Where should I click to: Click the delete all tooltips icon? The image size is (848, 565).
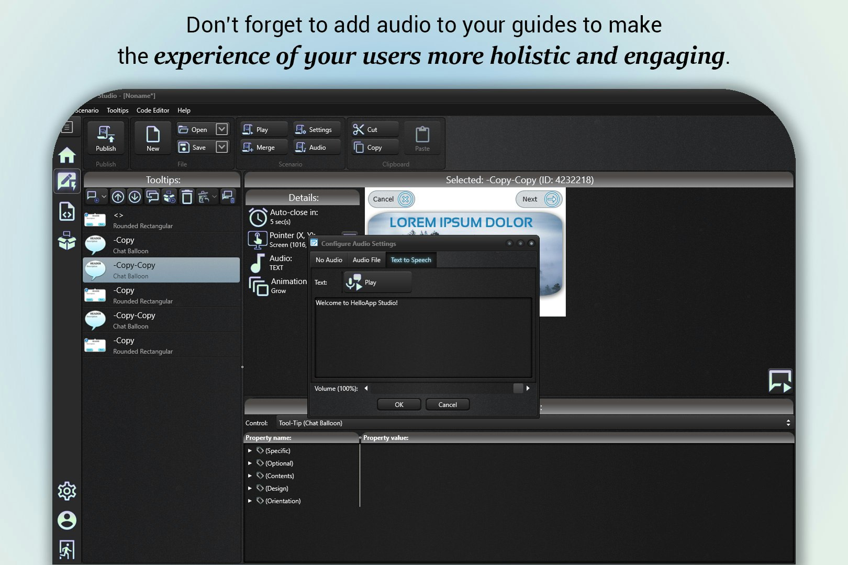[228, 197]
